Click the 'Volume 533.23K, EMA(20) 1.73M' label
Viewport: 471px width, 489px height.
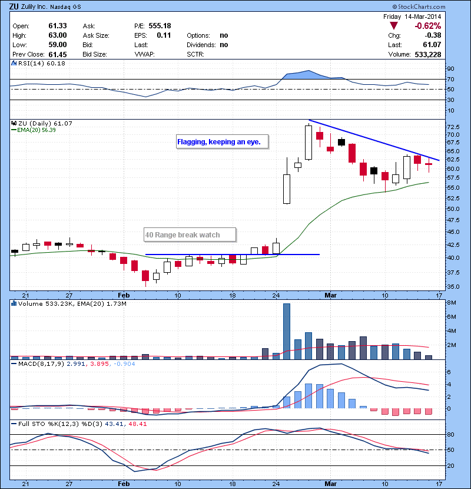72,303
